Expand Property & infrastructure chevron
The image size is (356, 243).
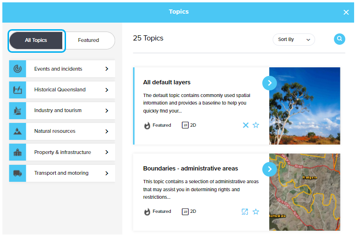(107, 152)
